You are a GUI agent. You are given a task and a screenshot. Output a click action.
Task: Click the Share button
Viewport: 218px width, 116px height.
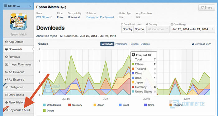[x=206, y=7]
